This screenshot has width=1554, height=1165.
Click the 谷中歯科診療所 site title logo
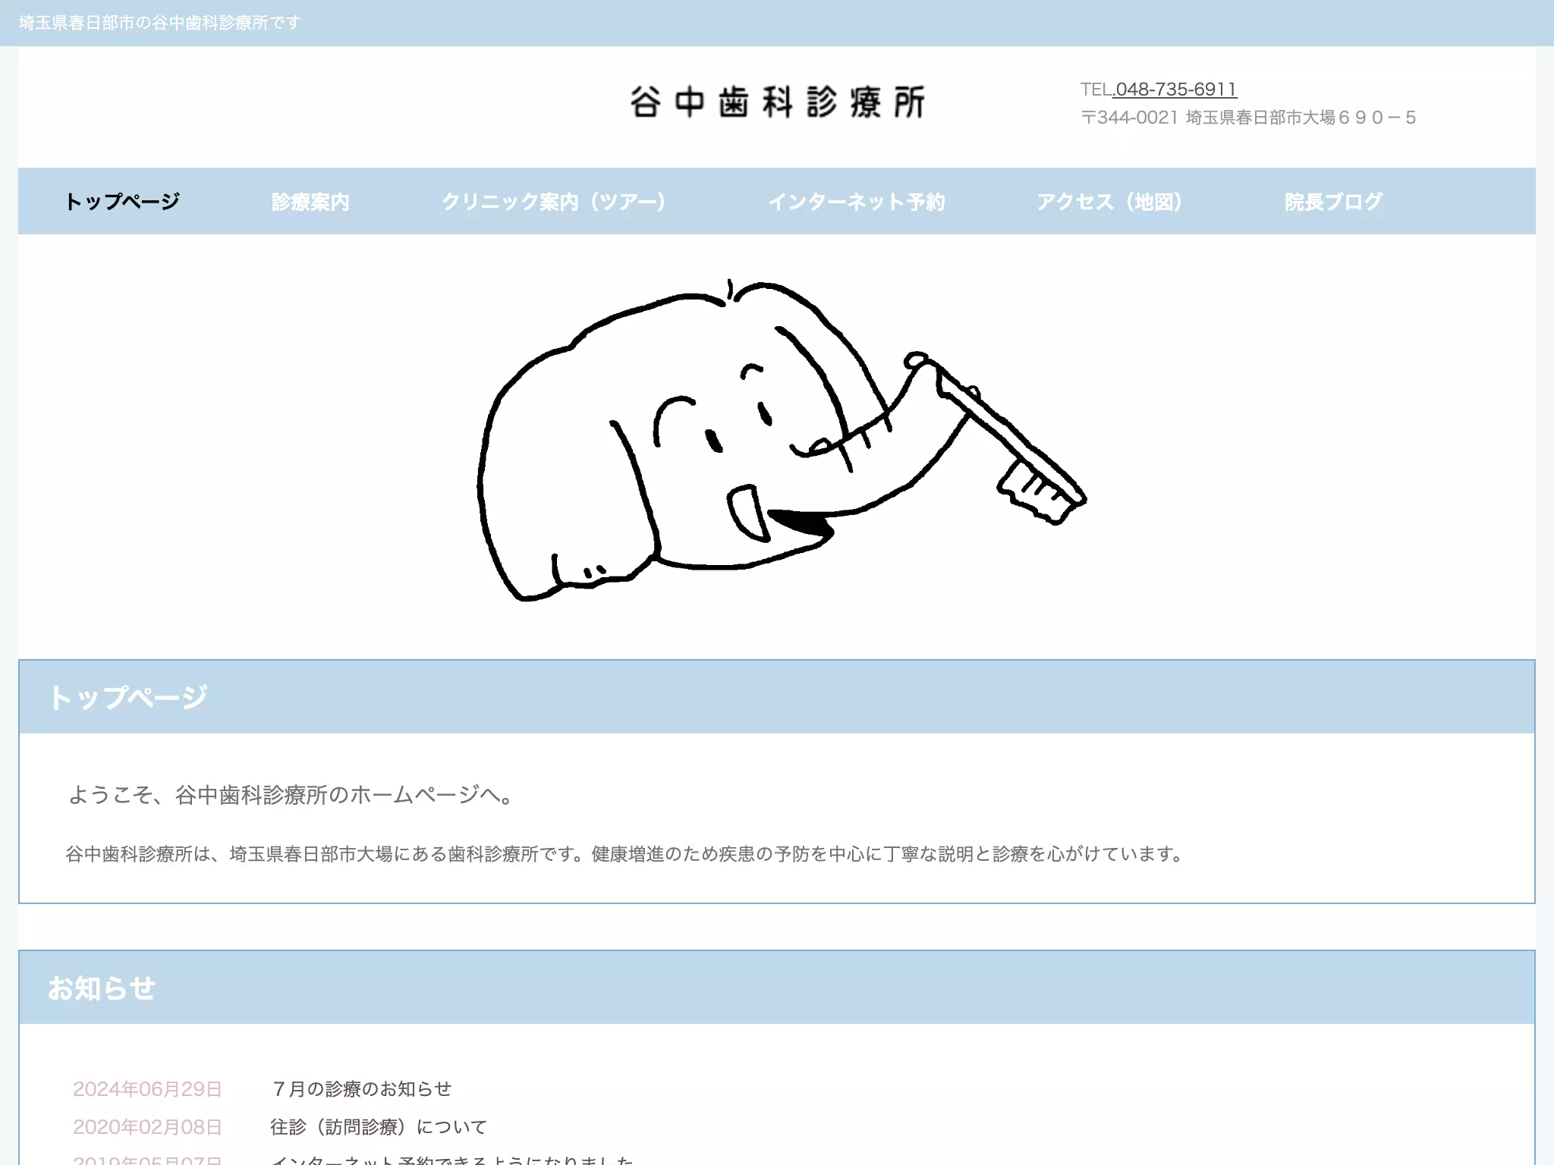pos(777,102)
